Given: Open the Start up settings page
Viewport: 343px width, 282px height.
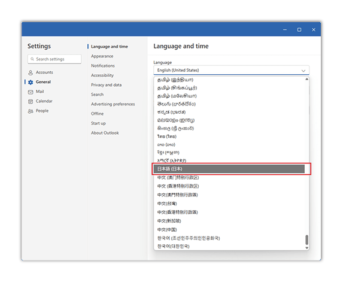Looking at the screenshot, I should pyautogui.click(x=98, y=123).
